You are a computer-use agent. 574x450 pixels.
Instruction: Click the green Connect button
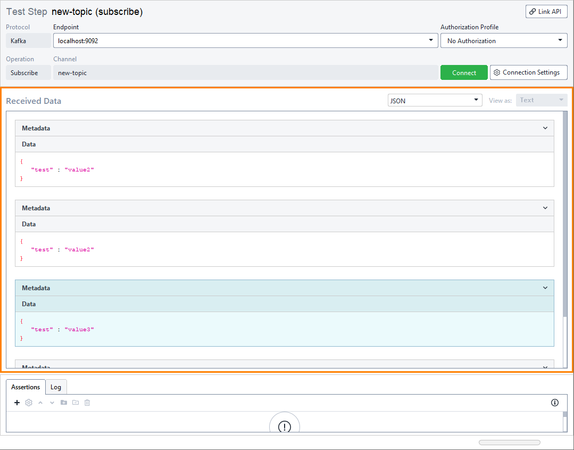click(464, 72)
